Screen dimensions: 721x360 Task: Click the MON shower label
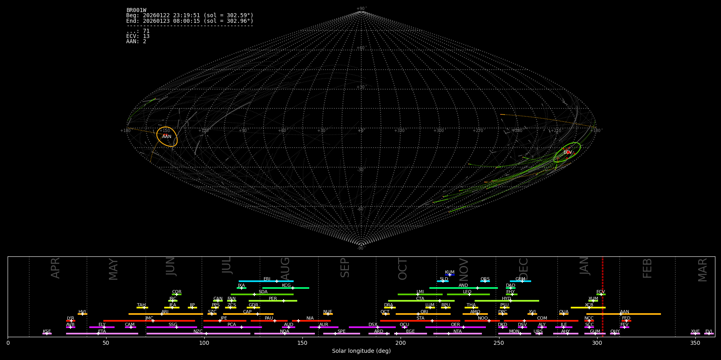[514, 332]
